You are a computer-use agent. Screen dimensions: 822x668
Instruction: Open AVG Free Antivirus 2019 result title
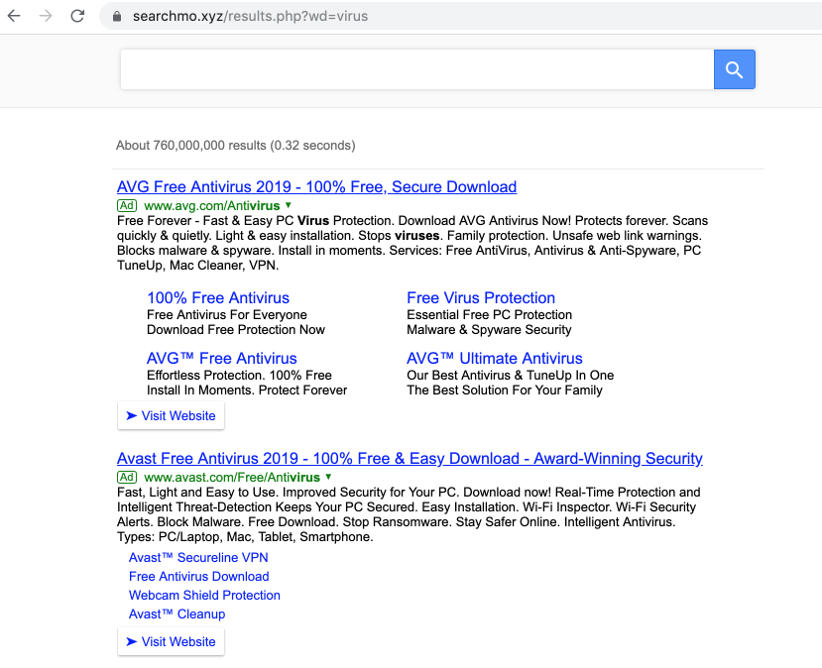point(316,187)
